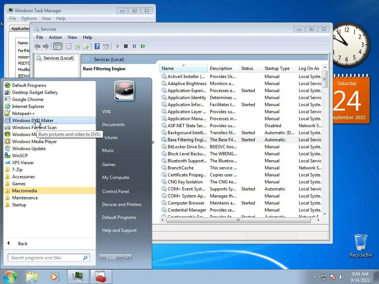Switch to Applications tab in Task Manager
This screenshot has height=284, width=379.
[20, 28]
